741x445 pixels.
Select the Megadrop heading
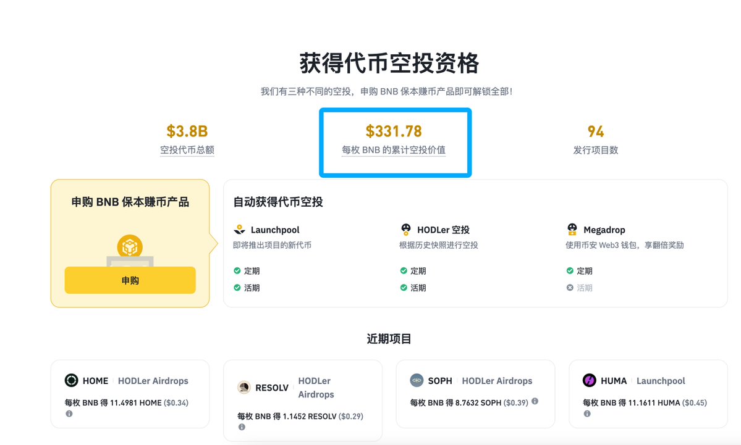pos(604,230)
